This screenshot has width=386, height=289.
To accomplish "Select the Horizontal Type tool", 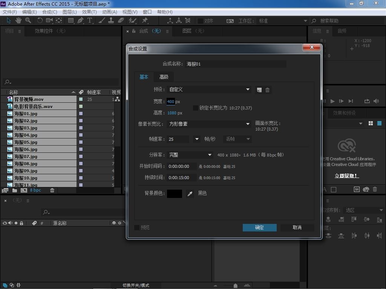I will 90,20.
